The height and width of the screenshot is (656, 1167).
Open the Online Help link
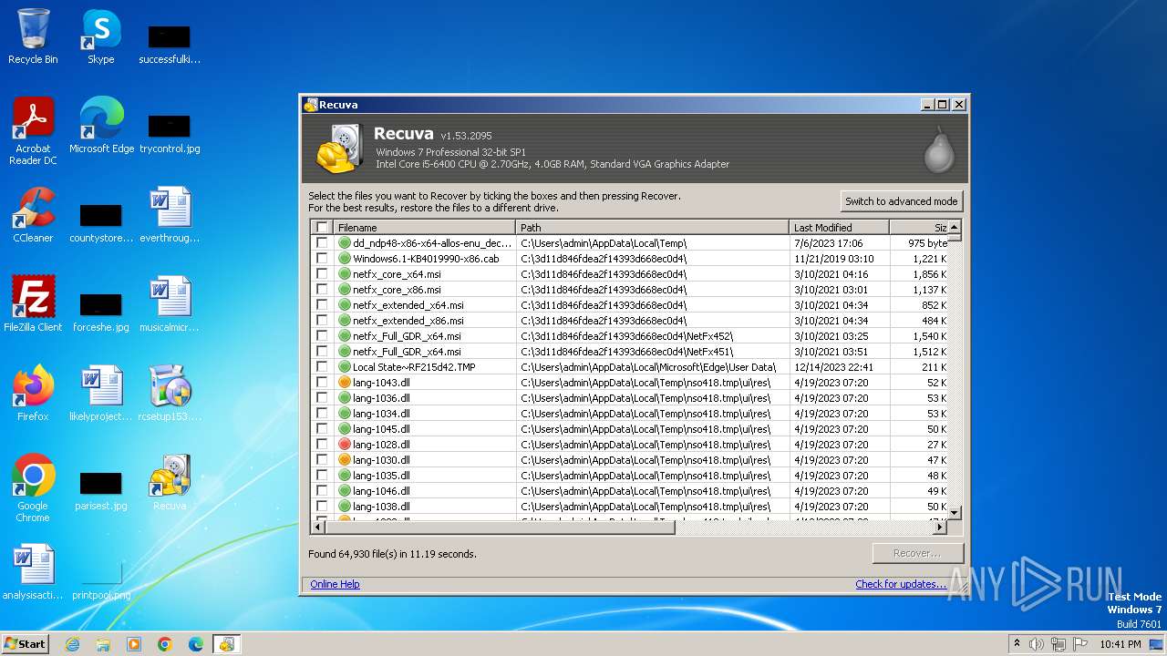pyautogui.click(x=335, y=584)
